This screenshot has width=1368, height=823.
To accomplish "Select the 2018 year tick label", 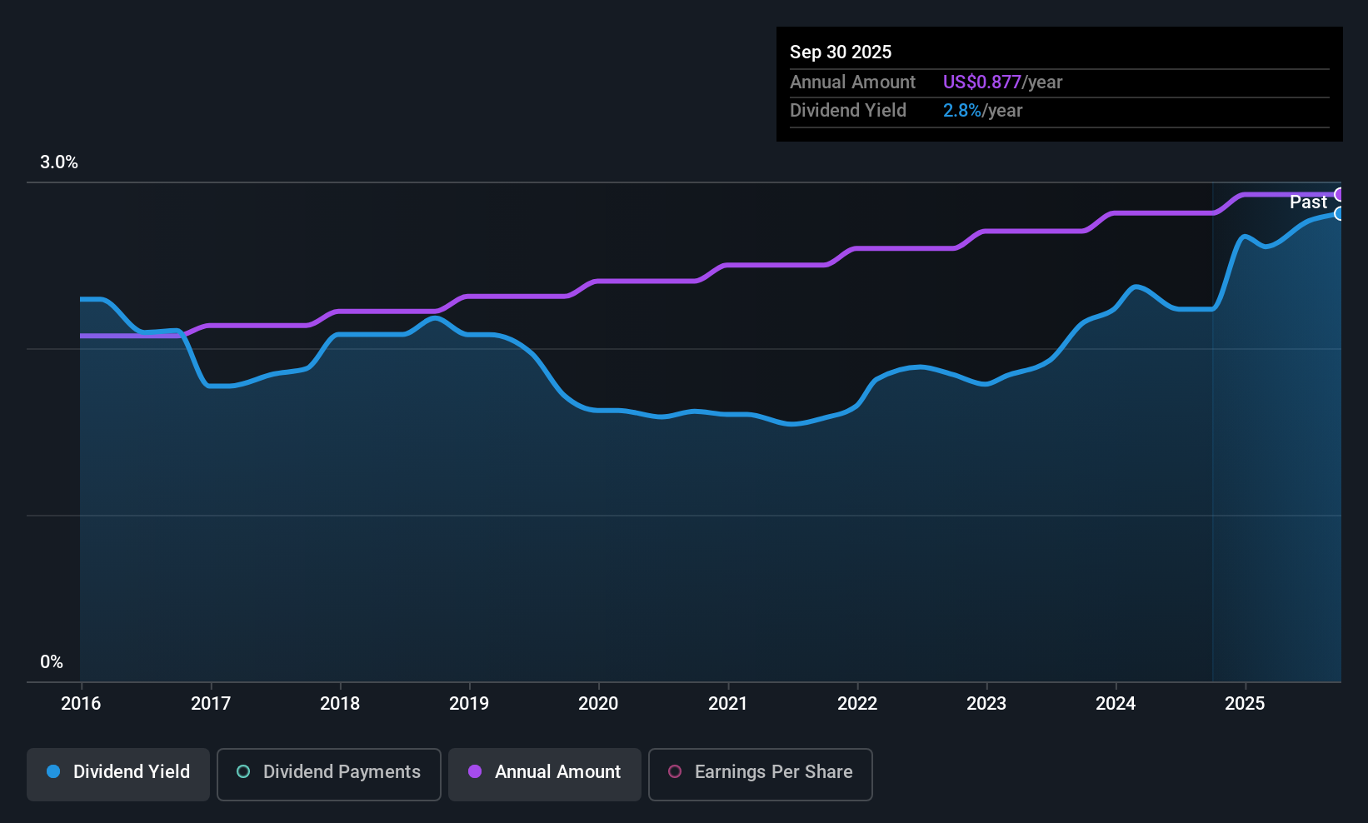I will [340, 703].
